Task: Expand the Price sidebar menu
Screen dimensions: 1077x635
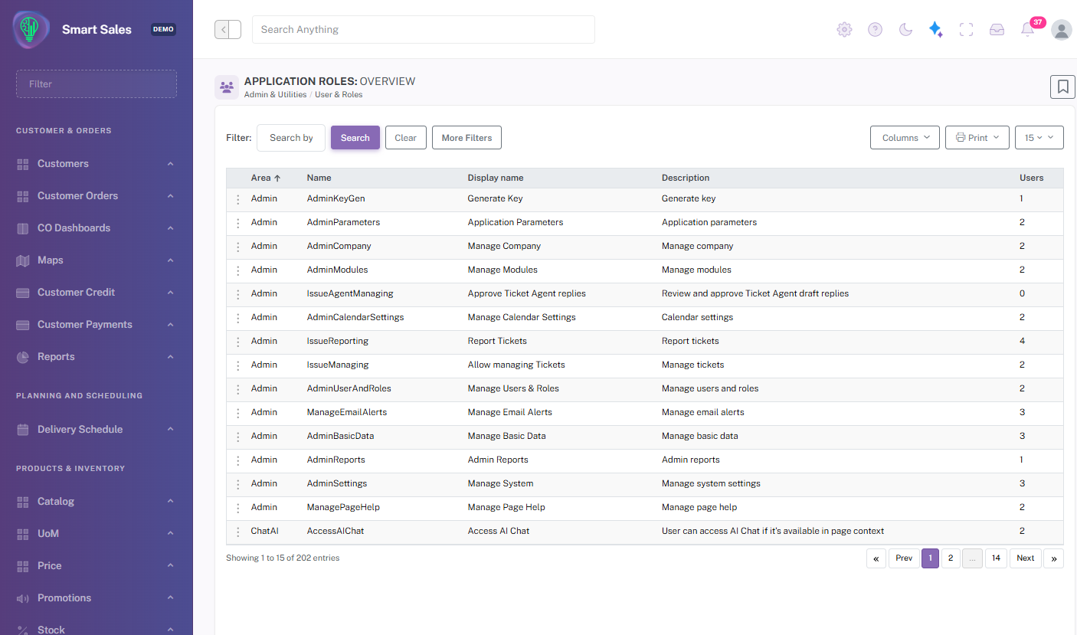Action: pyautogui.click(x=96, y=566)
